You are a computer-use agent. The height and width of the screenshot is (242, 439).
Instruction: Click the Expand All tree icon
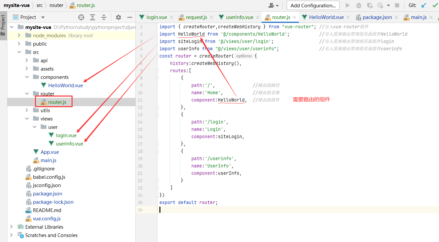93,17
